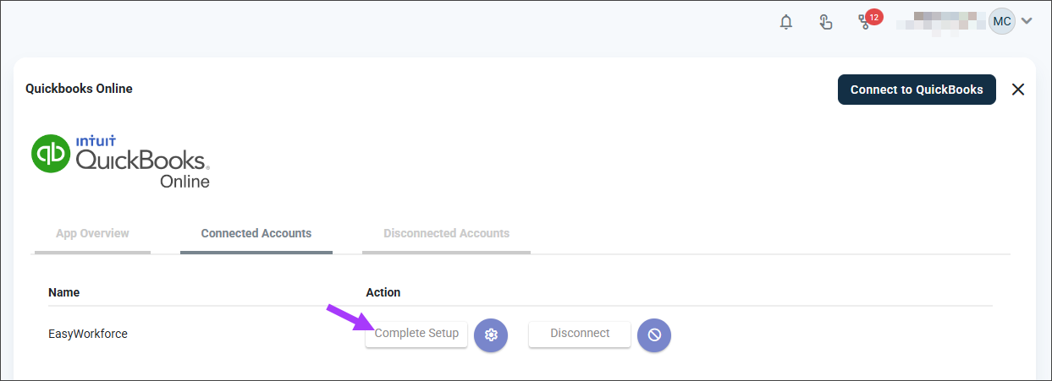Close the Quickbooks Online panel
This screenshot has height=381, width=1052.
[x=1018, y=90]
